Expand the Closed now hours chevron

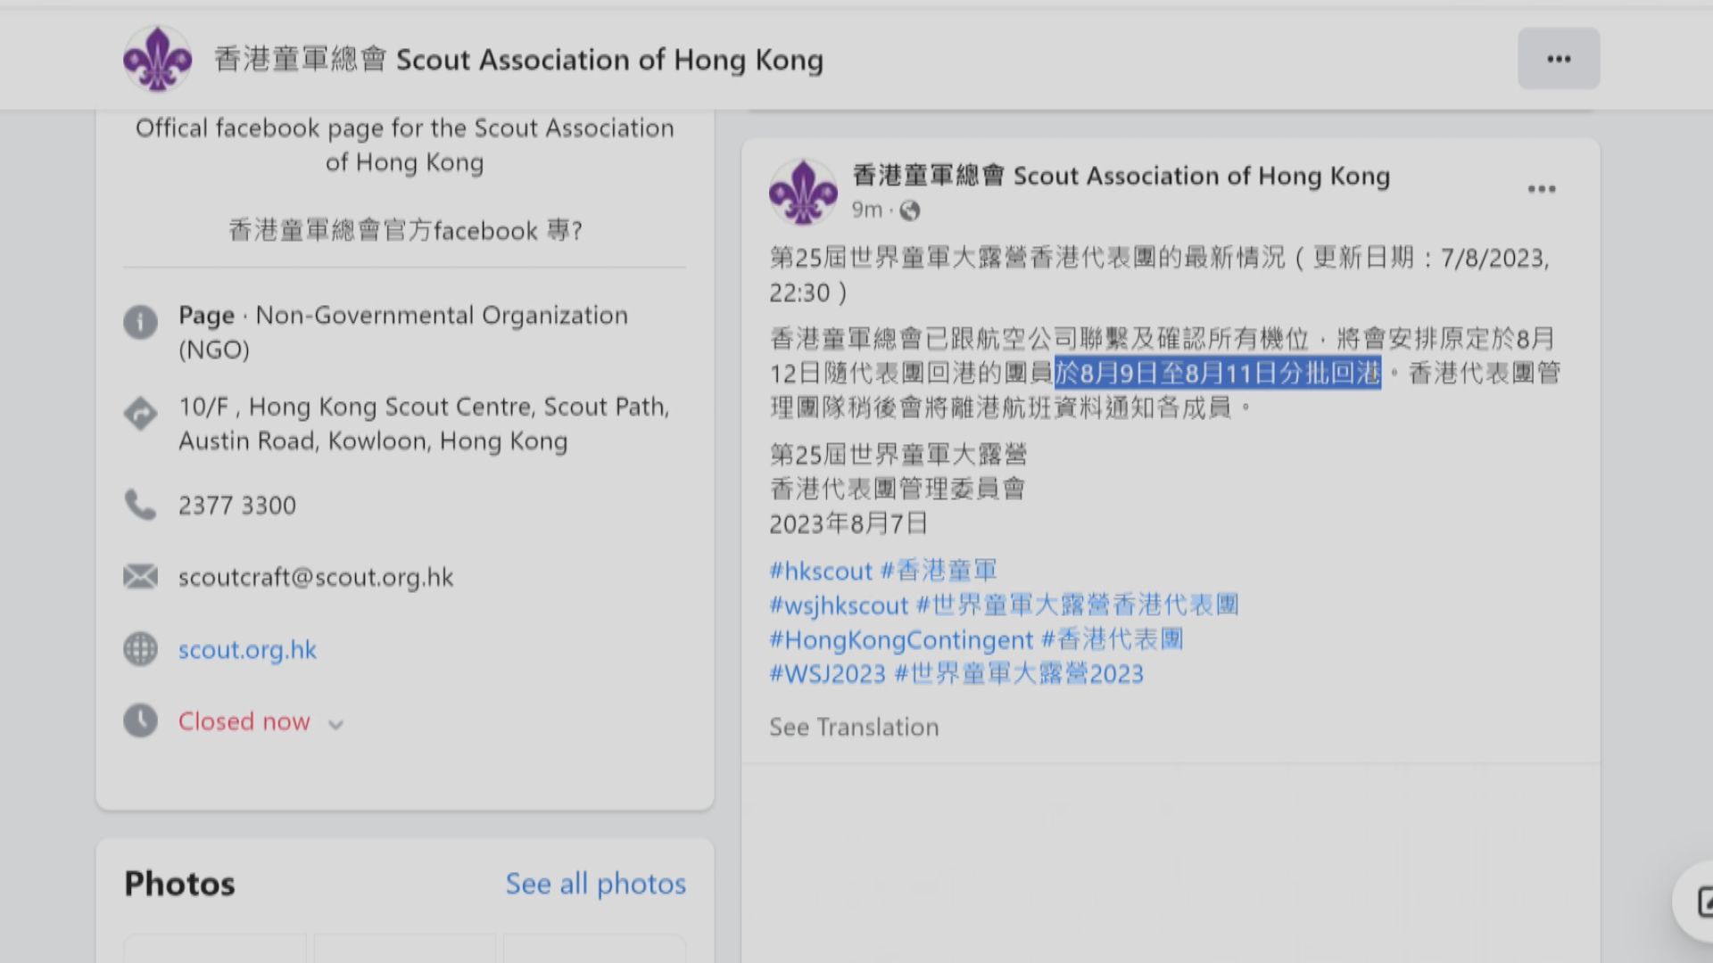tap(335, 724)
